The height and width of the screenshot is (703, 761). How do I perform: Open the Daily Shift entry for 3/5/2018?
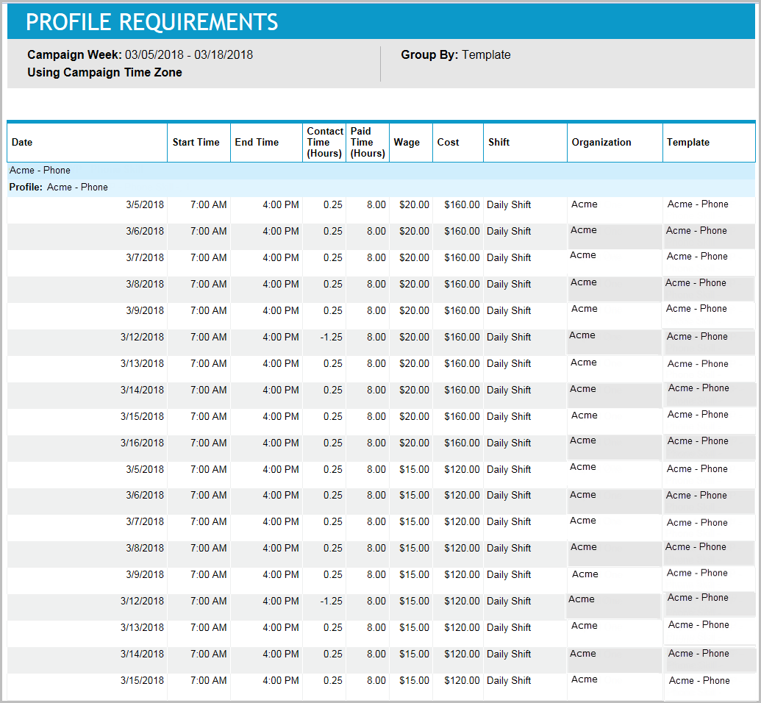click(x=508, y=204)
